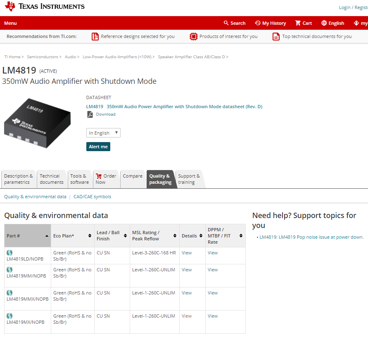Screen dimensions: 368x337
Task: Click the LM4819 chip product image
Action: [x=38, y=123]
